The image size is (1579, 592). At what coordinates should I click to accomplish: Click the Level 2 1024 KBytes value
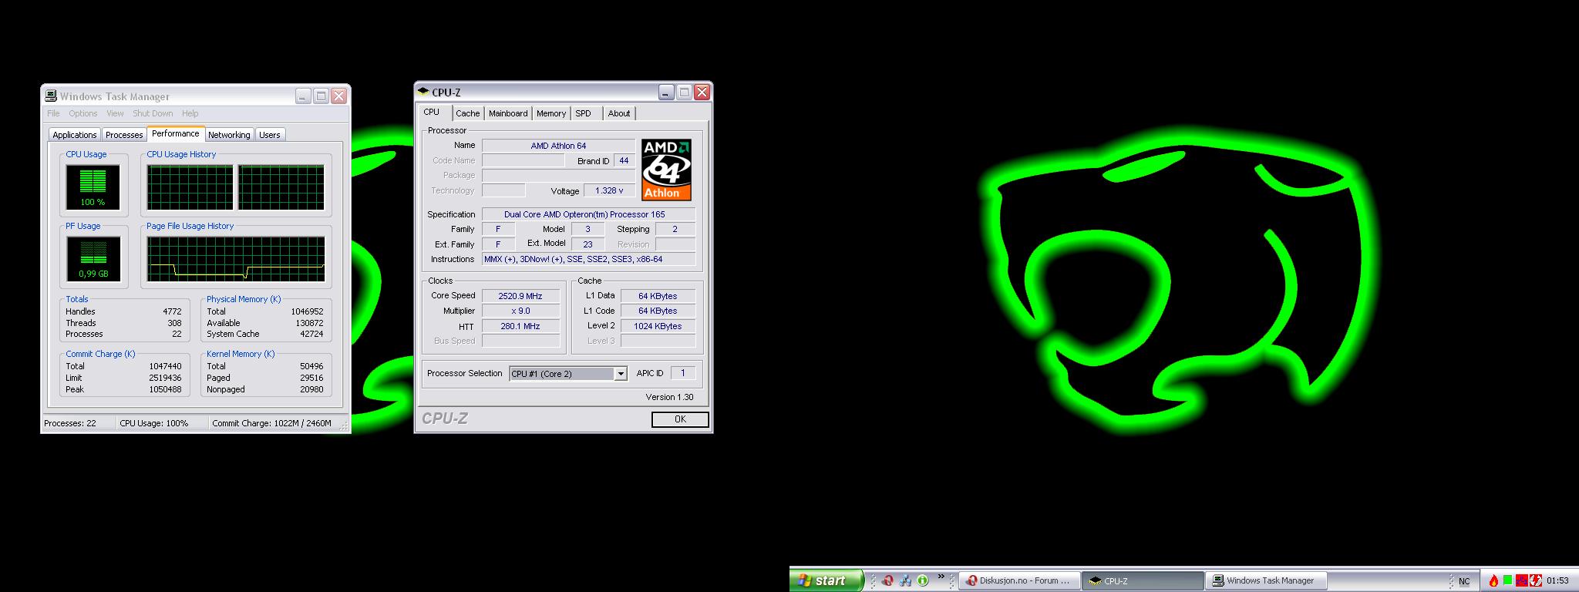click(658, 326)
